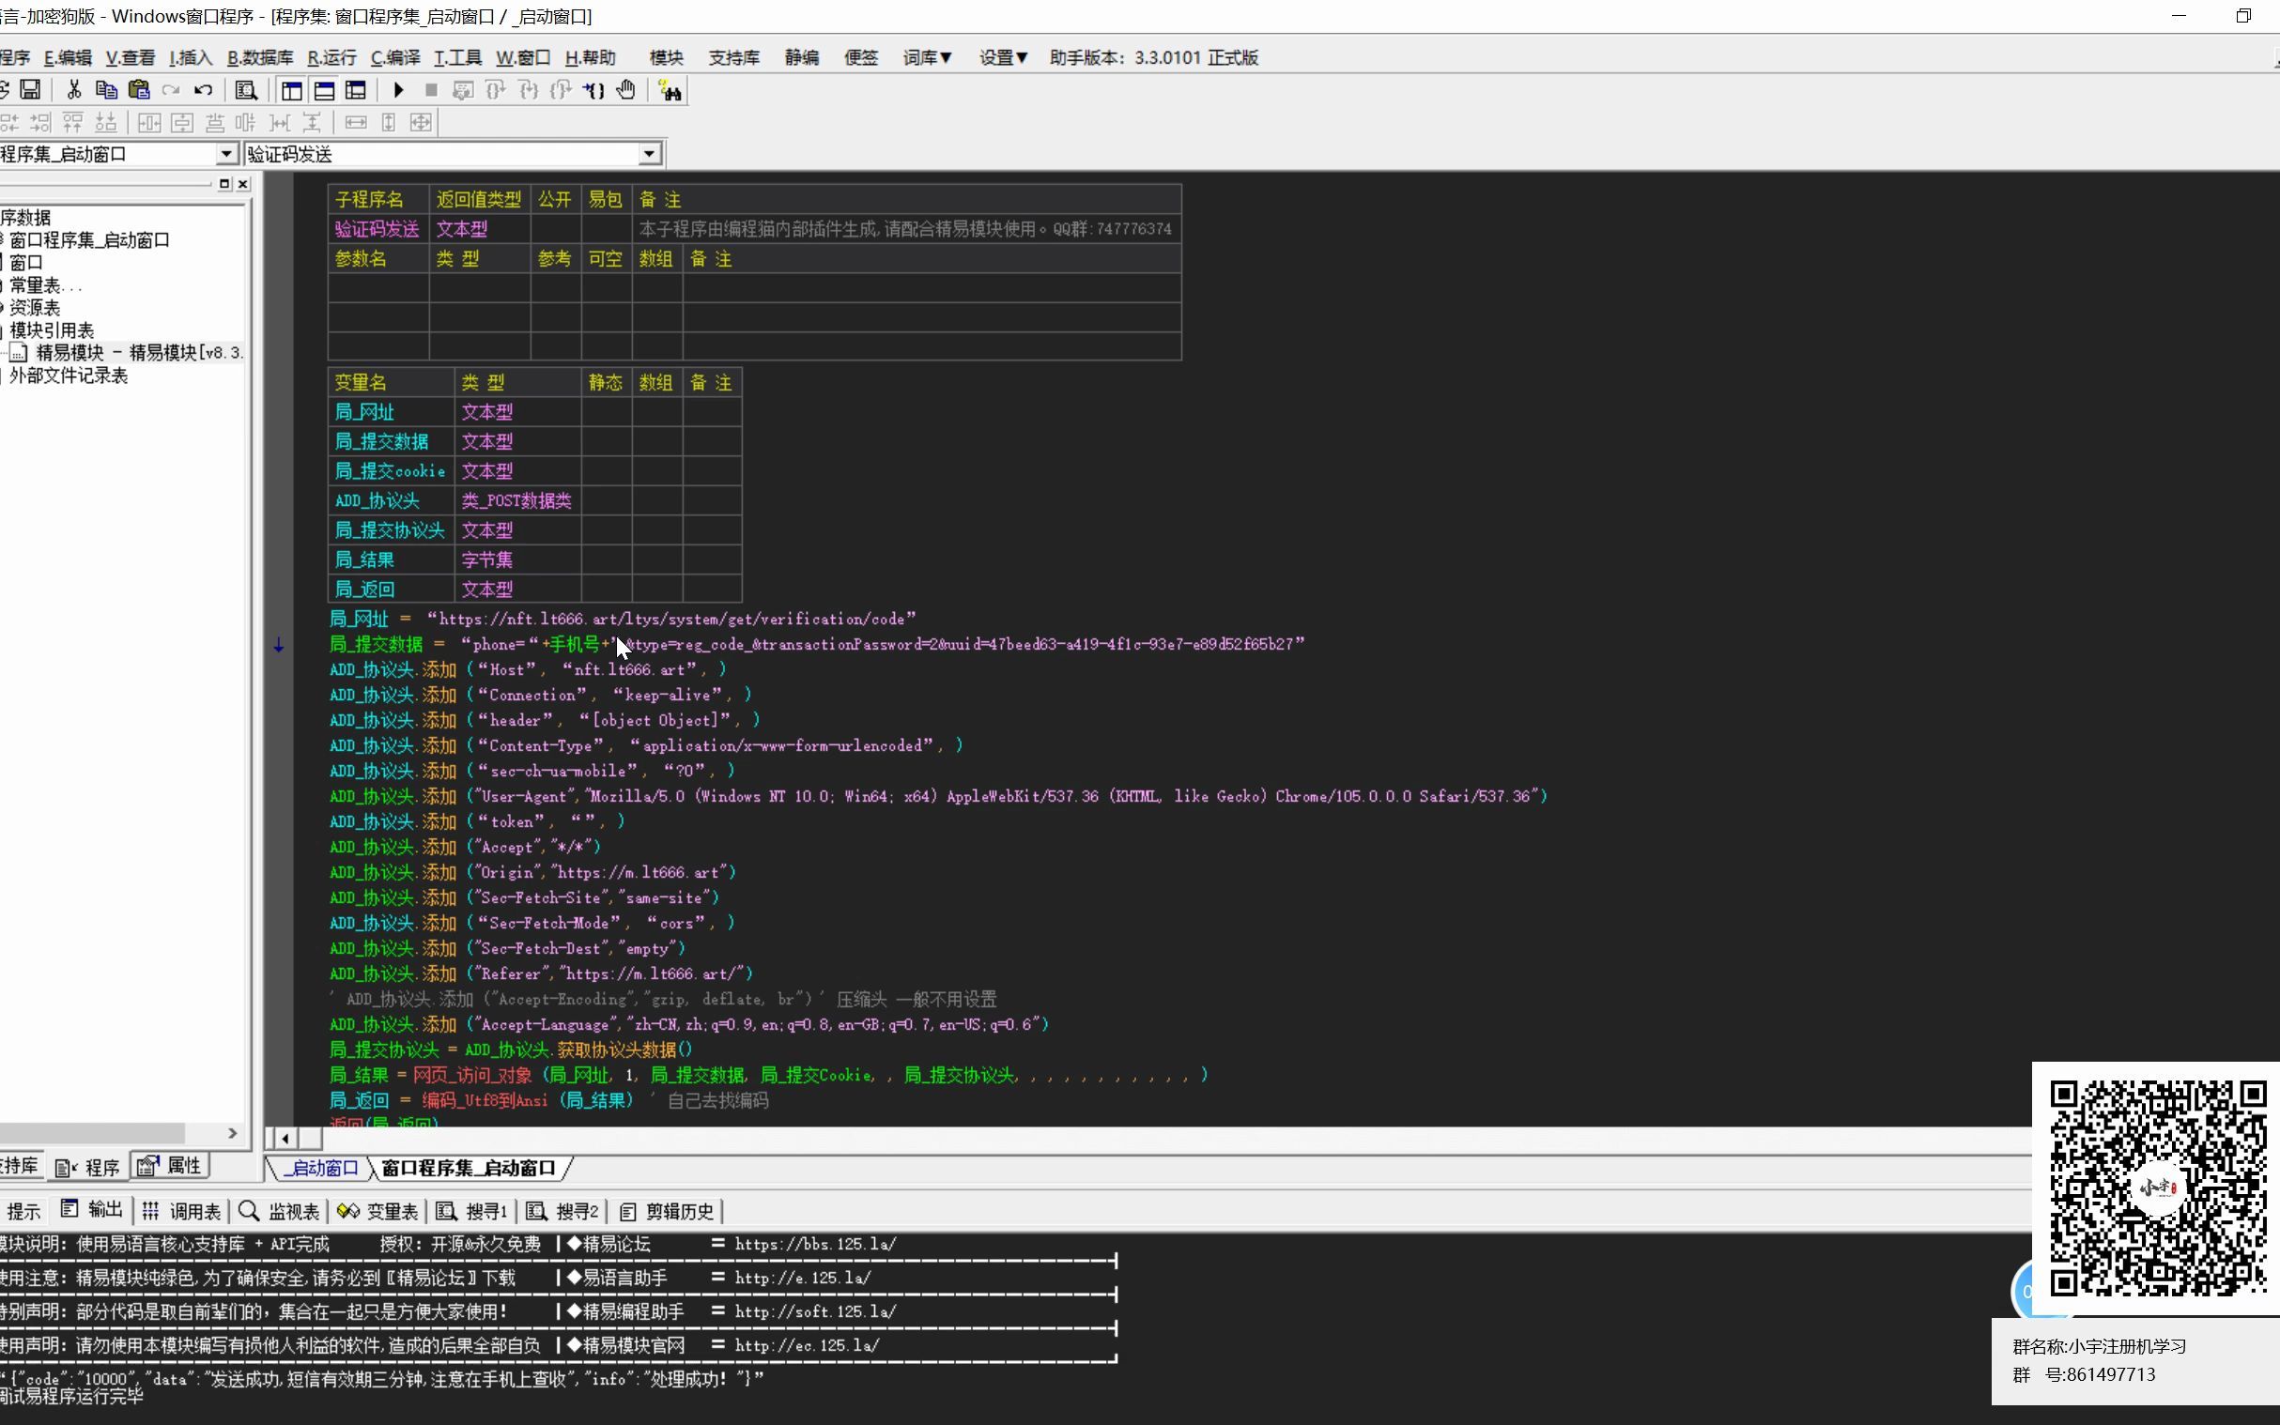The width and height of the screenshot is (2280, 1425).
Task: Switch to the 监视表 bottom tab
Action: 280,1211
